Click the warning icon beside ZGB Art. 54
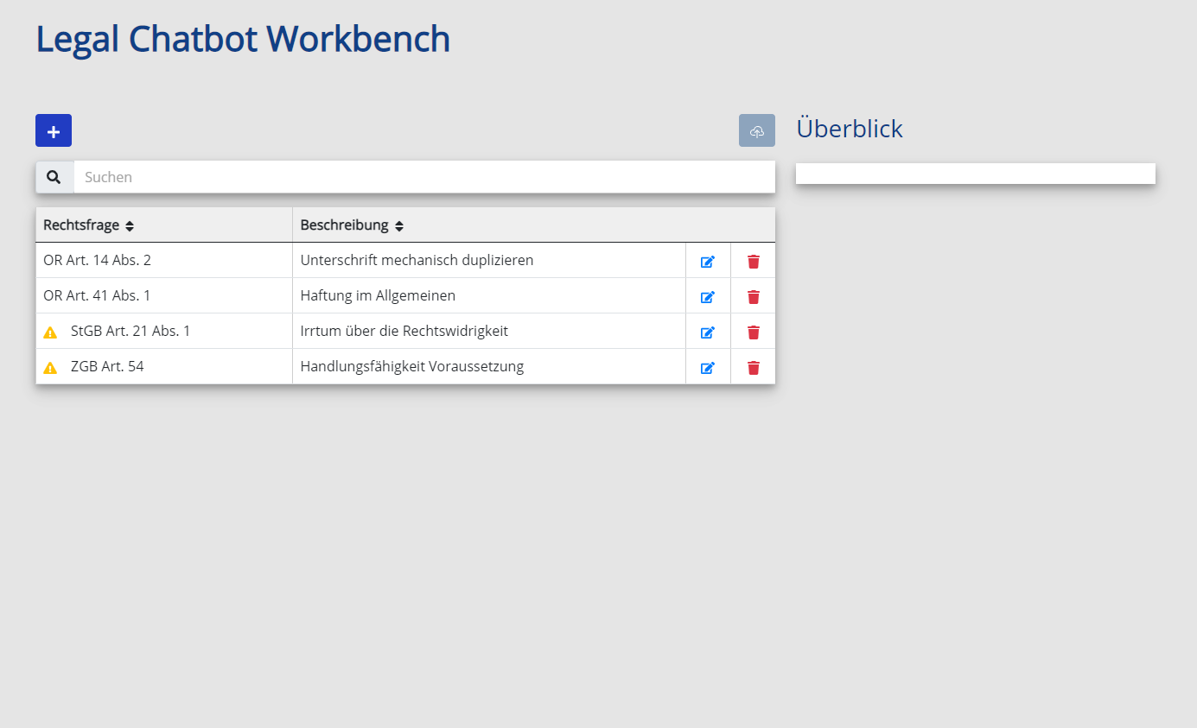Image resolution: width=1197 pixels, height=728 pixels. (x=50, y=367)
